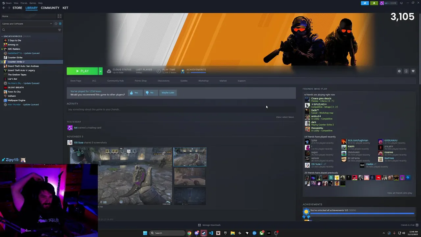Open the KET profile tab

pyautogui.click(x=65, y=8)
